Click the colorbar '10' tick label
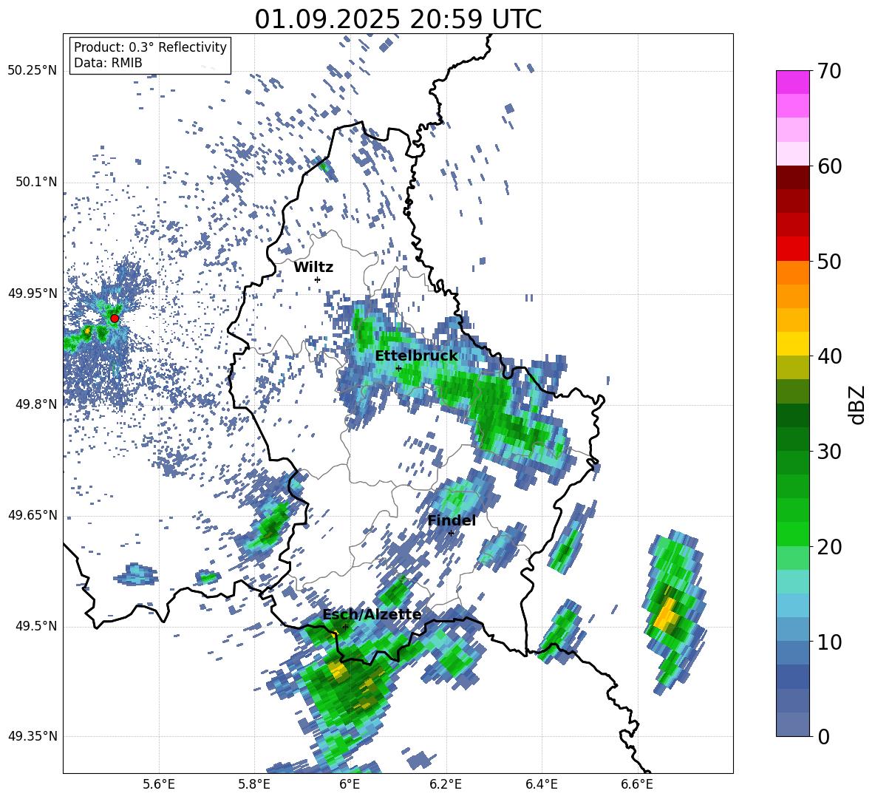Screen dimensions: 875x799 coord(829,642)
